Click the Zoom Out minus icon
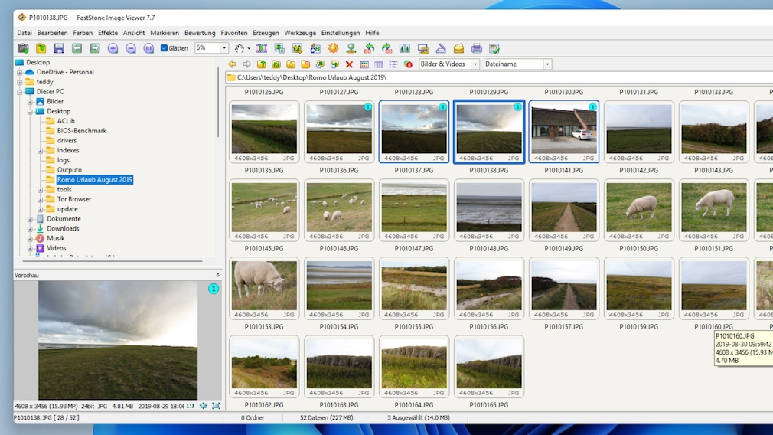 coord(131,48)
